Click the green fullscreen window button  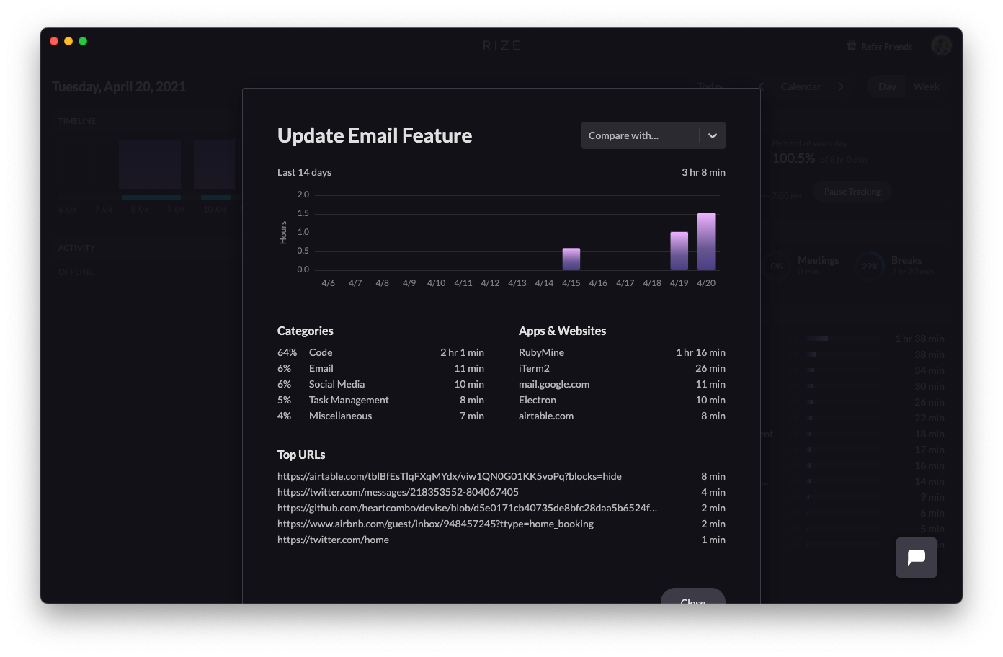tap(83, 41)
